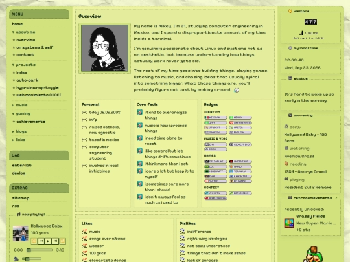Viewport: 350px width, 262px height.
Task: Click the visitor counter 477
Action: pyautogui.click(x=310, y=22)
